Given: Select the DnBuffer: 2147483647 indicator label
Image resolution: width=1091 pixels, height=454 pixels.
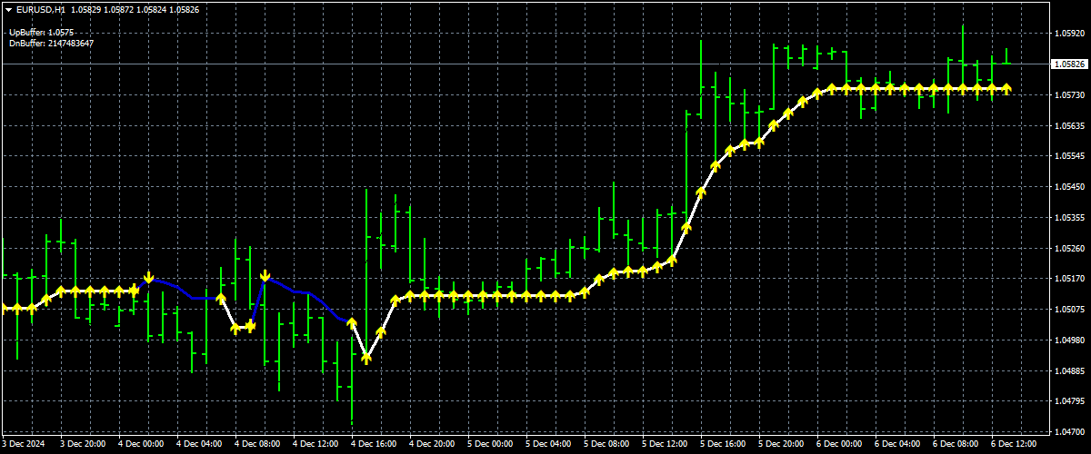Looking at the screenshot, I should [51, 43].
